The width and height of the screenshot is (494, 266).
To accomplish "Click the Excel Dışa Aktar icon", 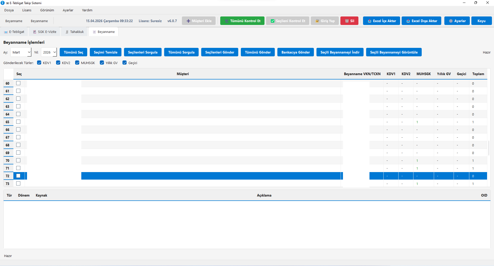I will click(x=408, y=21).
